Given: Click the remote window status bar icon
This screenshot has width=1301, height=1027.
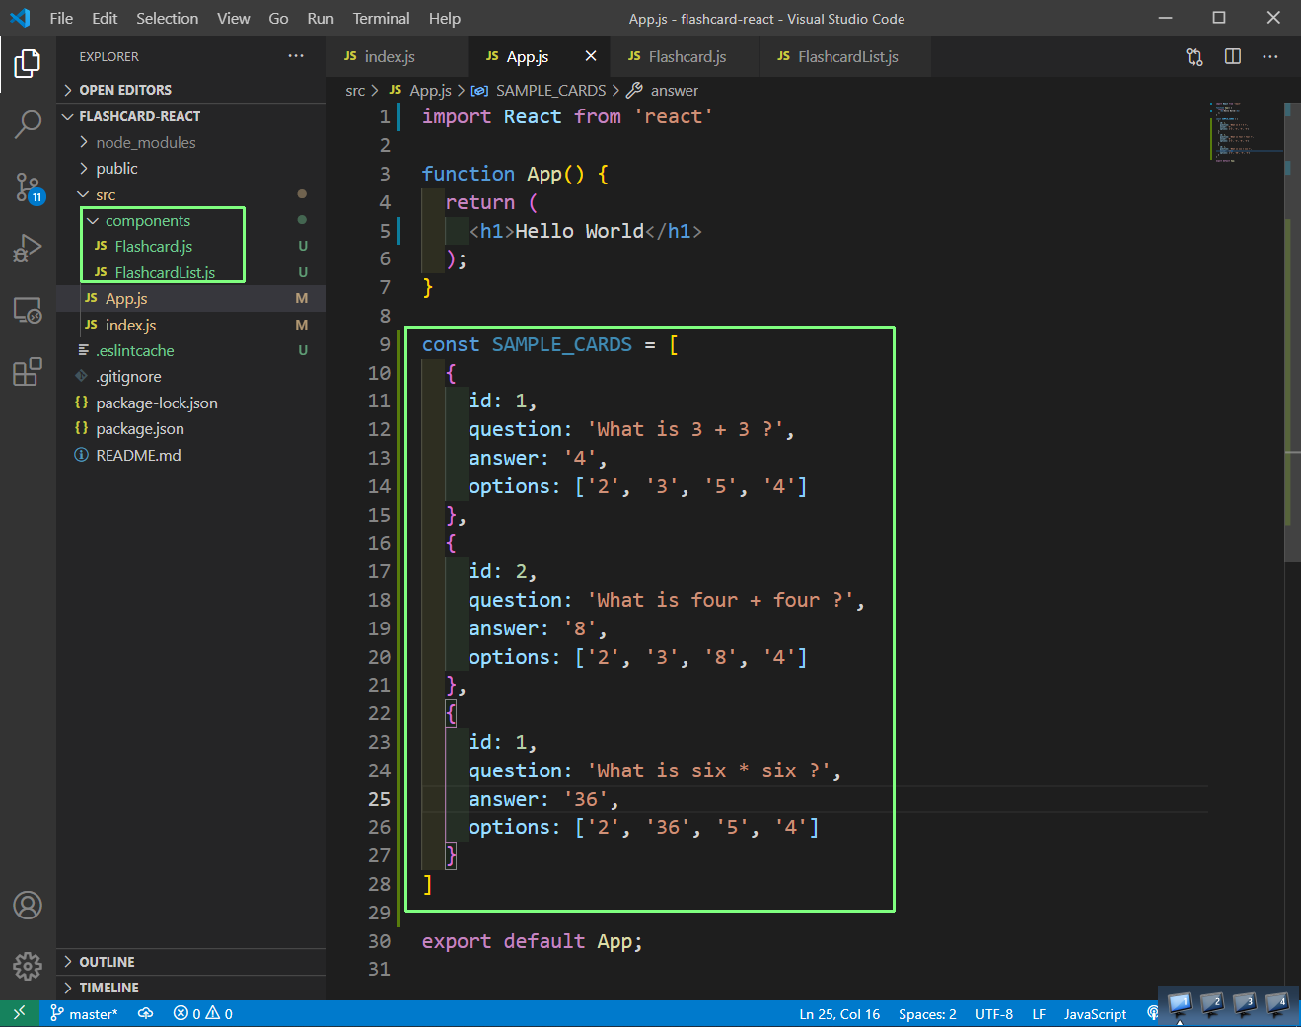Looking at the screenshot, I should pyautogui.click(x=19, y=1013).
